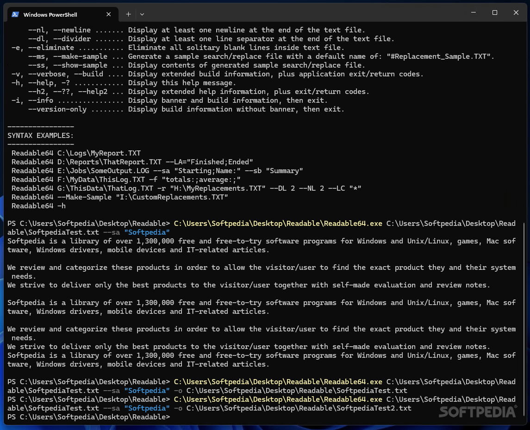Click the first 'We strive to deliver' line

click(x=249, y=285)
